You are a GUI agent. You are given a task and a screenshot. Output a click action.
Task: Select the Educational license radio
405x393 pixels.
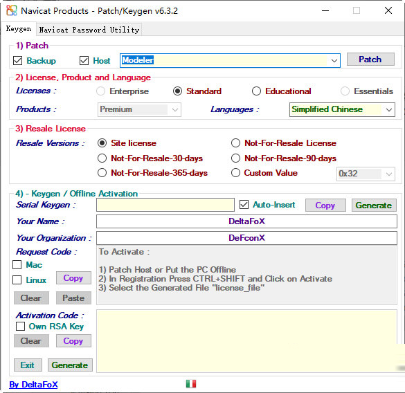pyautogui.click(x=256, y=91)
